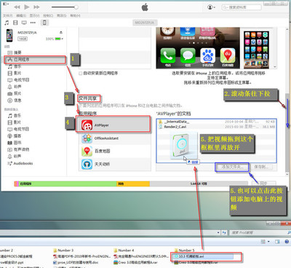Open Number 3 folder in Explorer window

pos(63,251)
